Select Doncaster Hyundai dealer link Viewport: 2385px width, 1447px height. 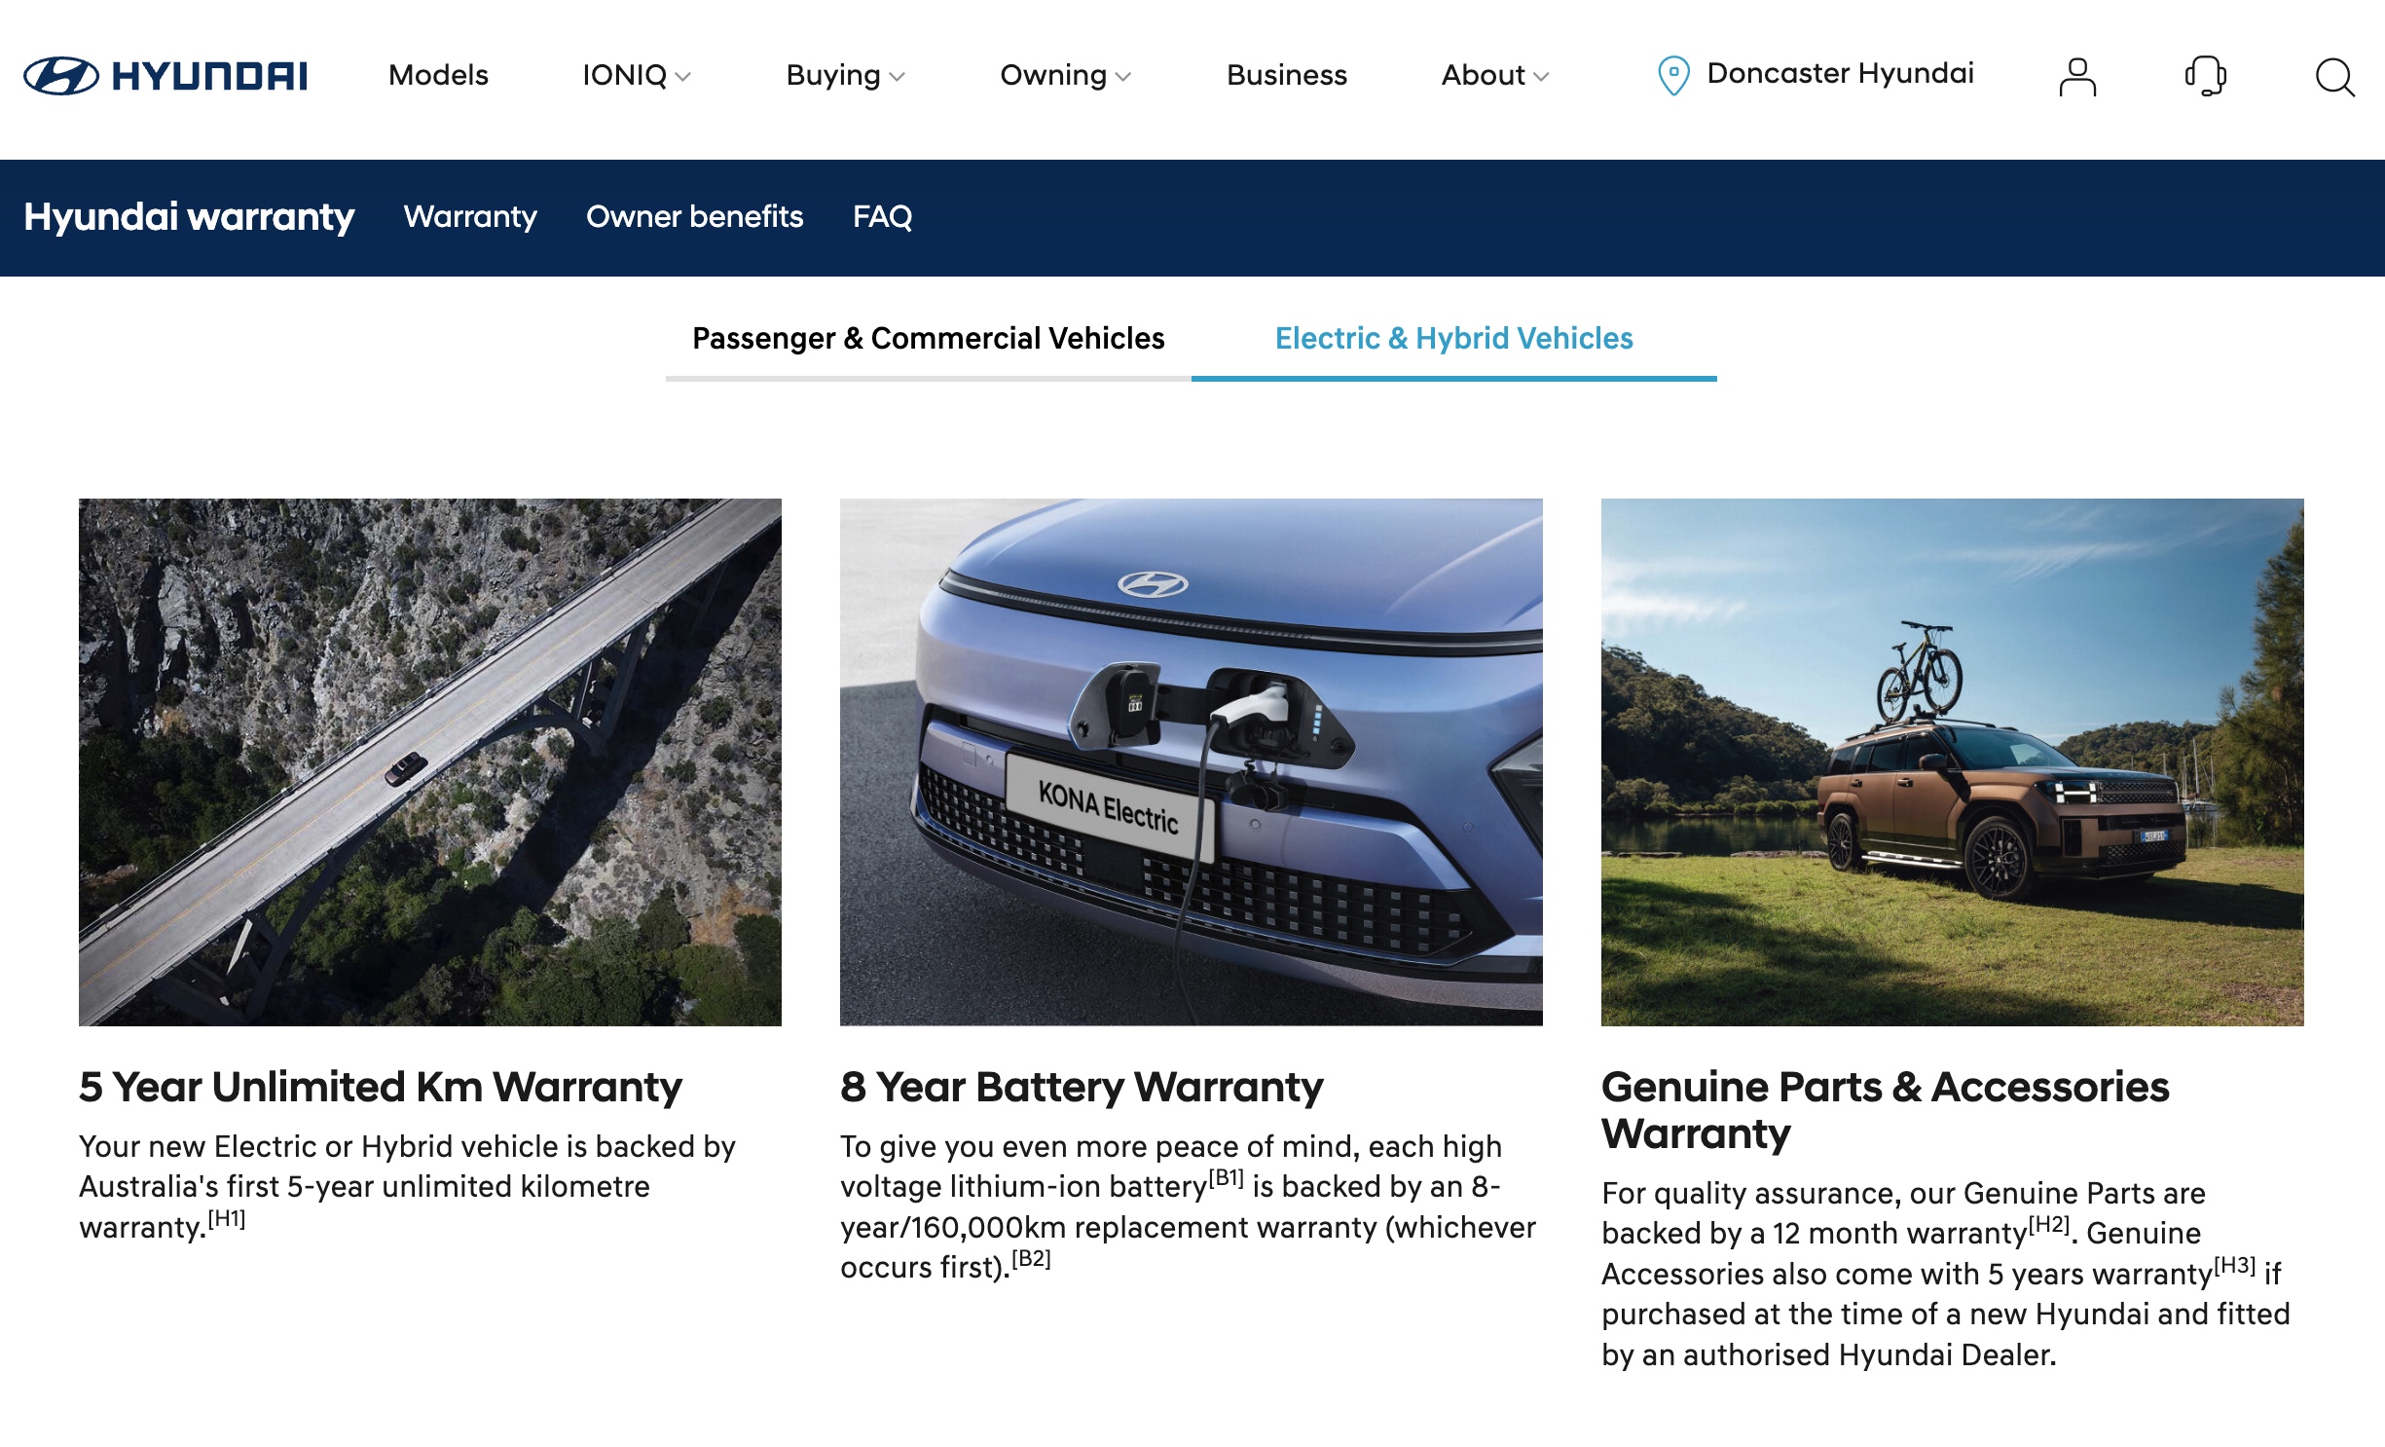coord(1840,73)
